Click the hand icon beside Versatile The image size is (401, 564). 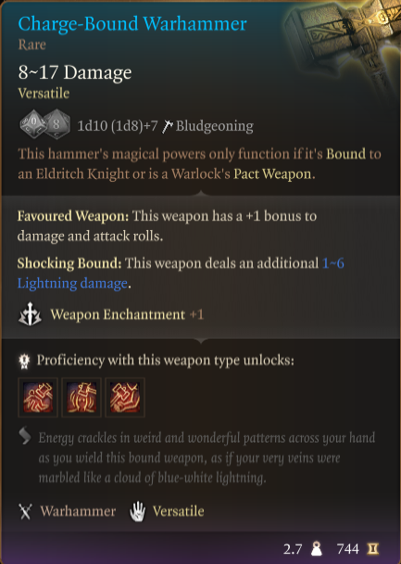[137, 511]
